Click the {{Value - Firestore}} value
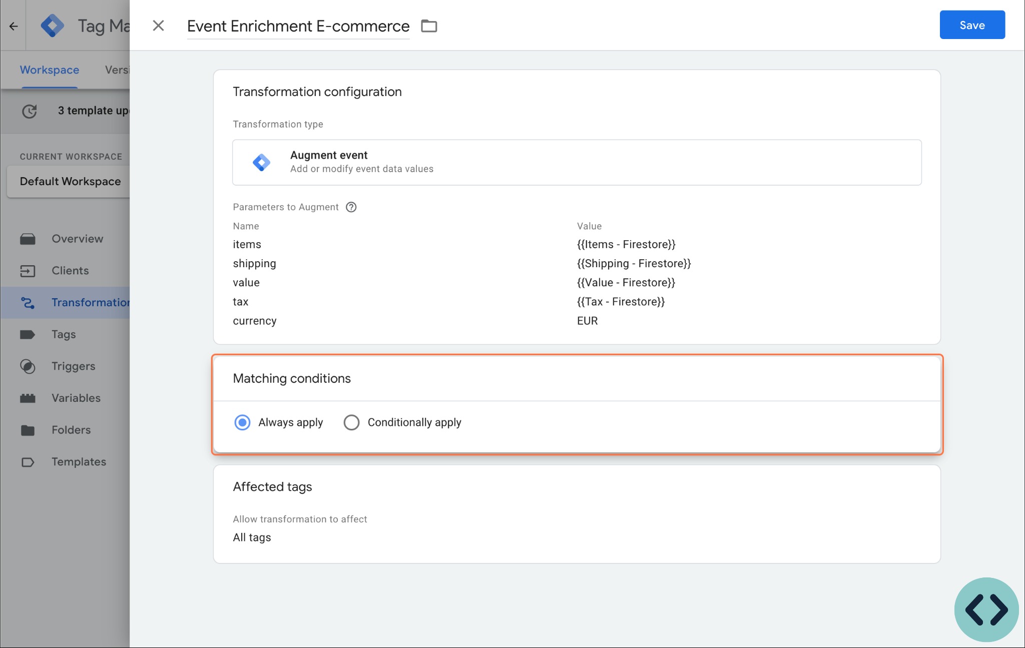1025x648 pixels. pos(626,283)
